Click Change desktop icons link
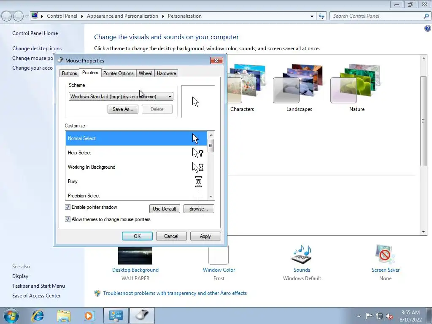Image resolution: width=432 pixels, height=324 pixels. pos(37,49)
